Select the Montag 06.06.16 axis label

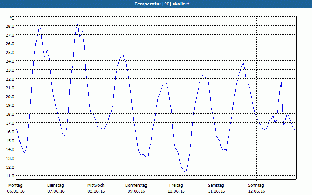[16, 188]
